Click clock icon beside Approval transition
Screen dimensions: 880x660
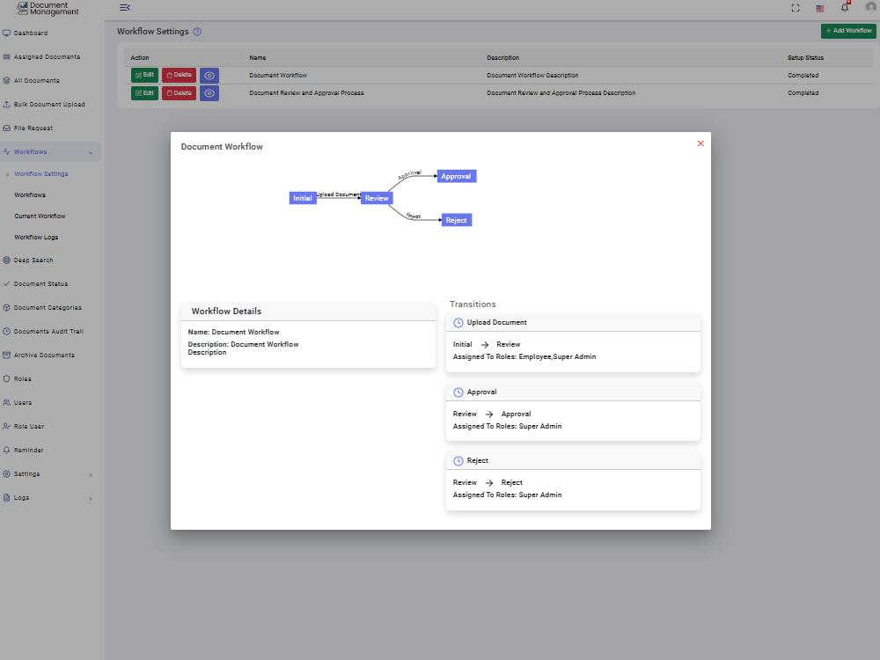click(458, 392)
